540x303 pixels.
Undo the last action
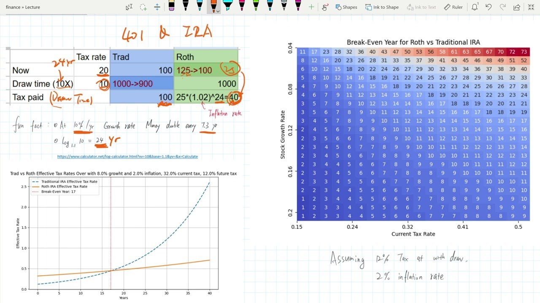489,7
